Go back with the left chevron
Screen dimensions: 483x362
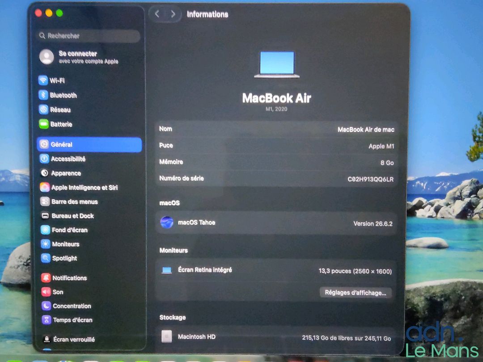[157, 14]
